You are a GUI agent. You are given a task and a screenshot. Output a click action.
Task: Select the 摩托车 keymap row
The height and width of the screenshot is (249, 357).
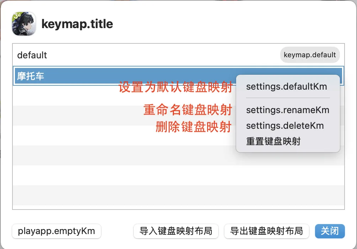click(x=107, y=76)
